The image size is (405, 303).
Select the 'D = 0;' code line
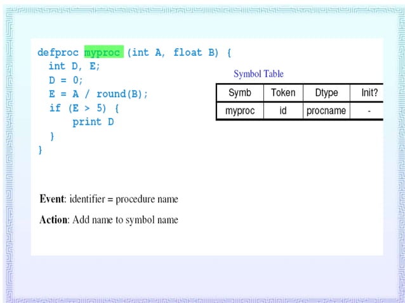[x=65, y=80]
